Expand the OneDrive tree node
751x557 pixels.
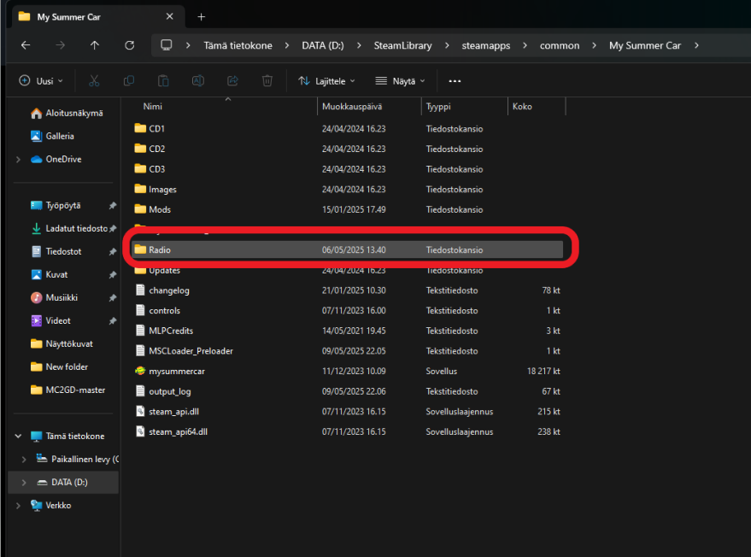[18, 159]
